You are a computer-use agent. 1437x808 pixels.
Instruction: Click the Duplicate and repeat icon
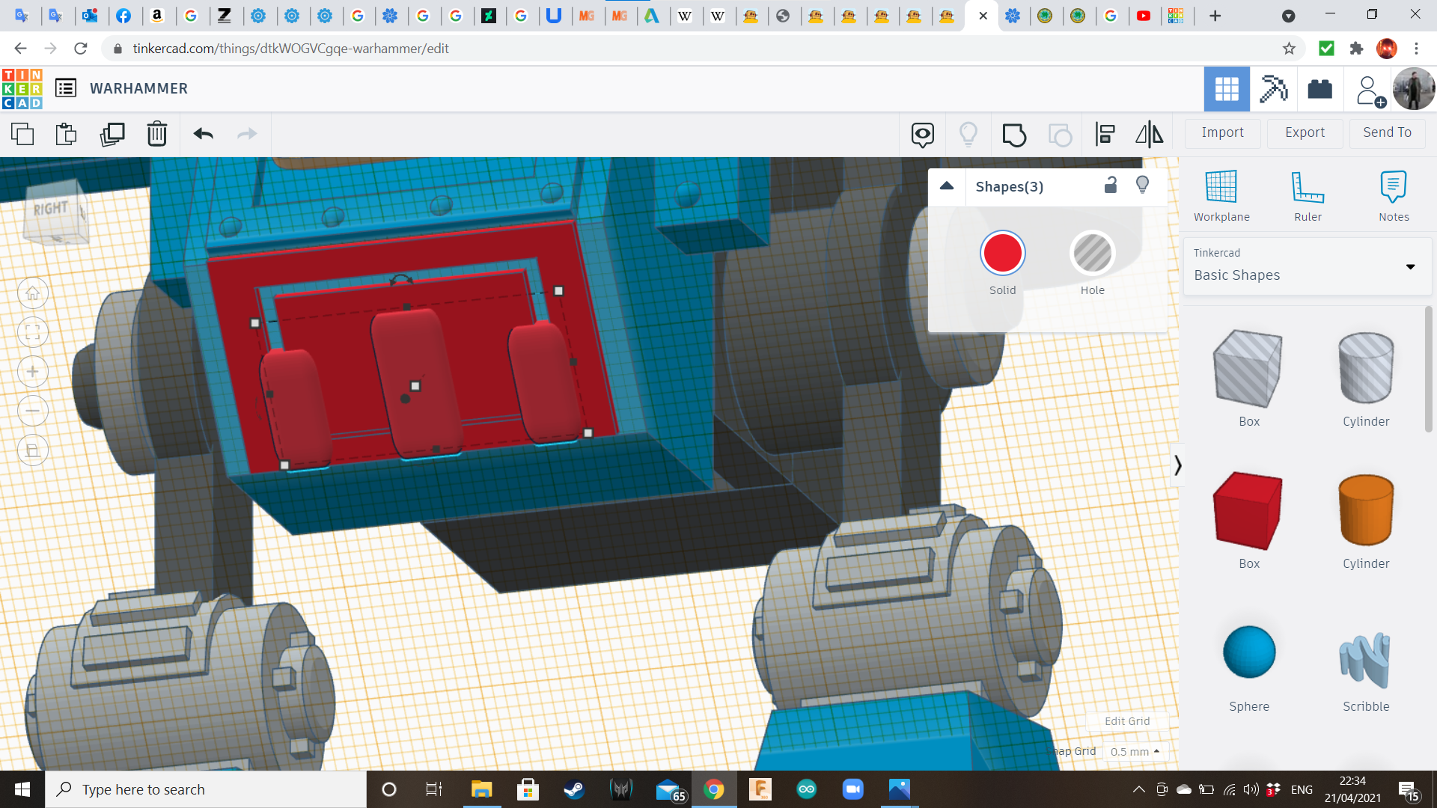click(112, 134)
